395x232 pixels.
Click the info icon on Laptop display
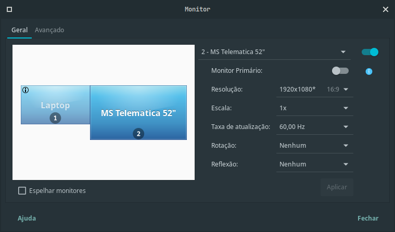pyautogui.click(x=26, y=90)
